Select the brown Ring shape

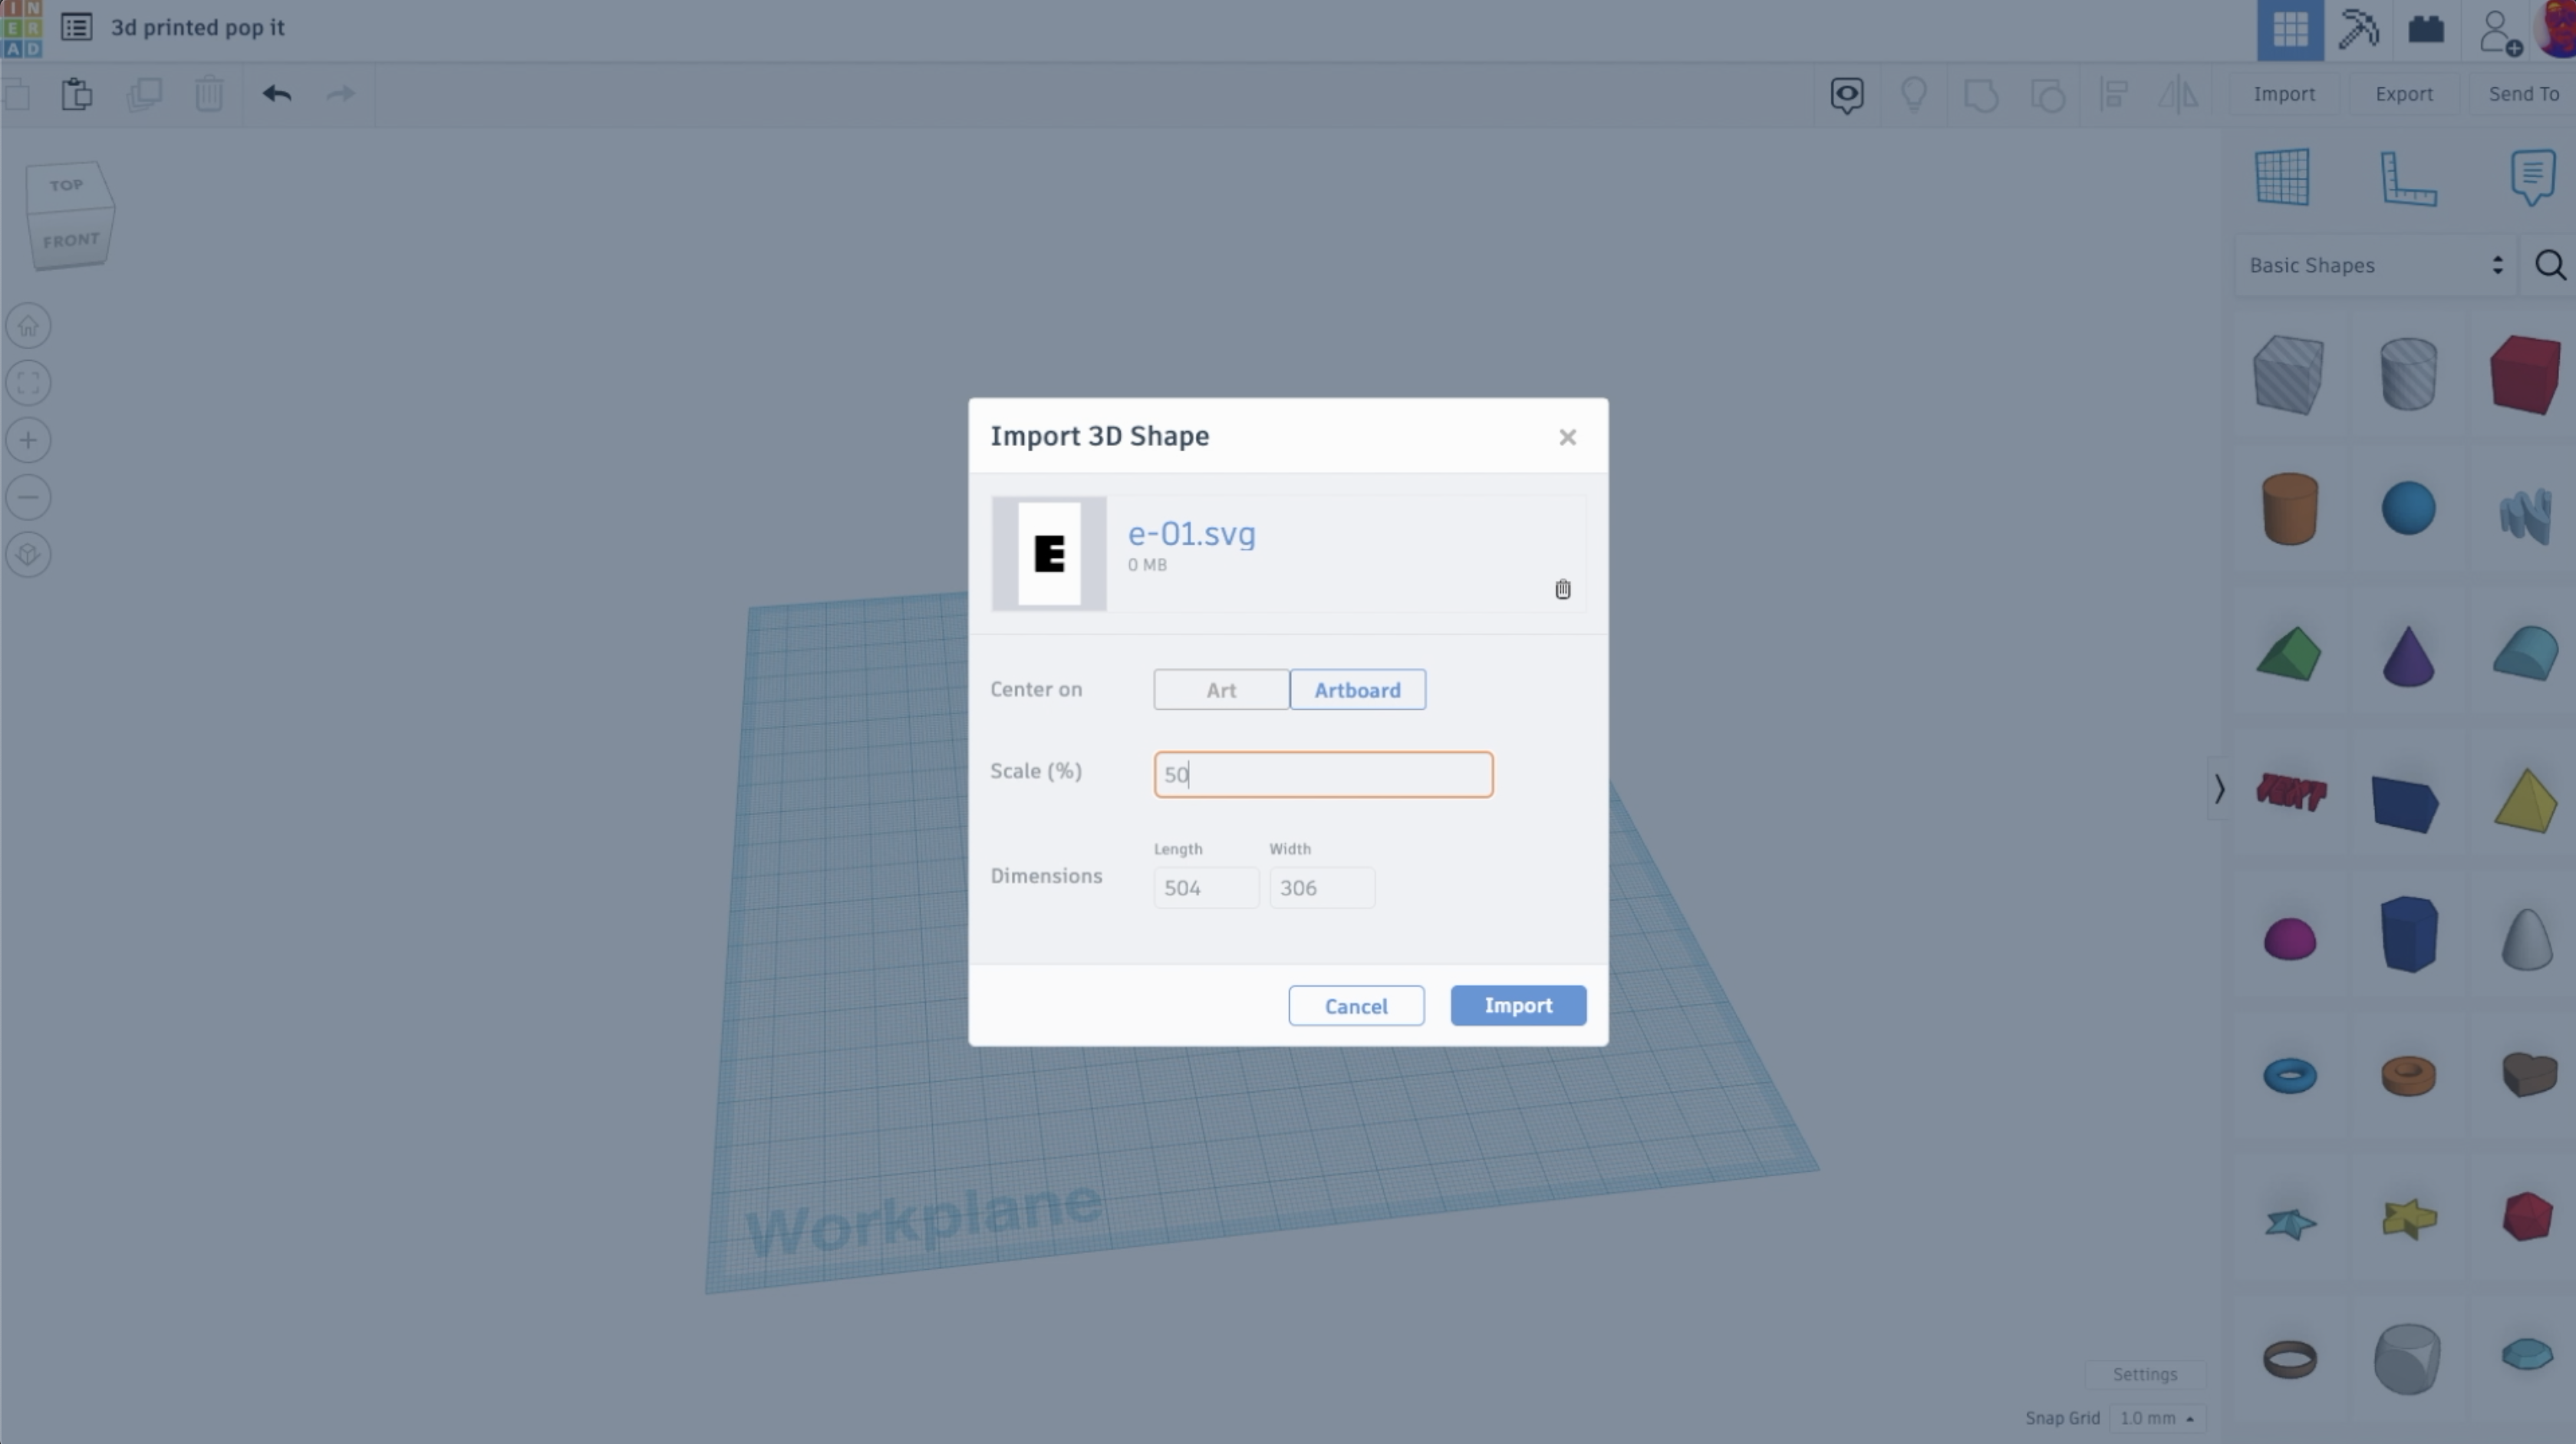[x=2289, y=1359]
